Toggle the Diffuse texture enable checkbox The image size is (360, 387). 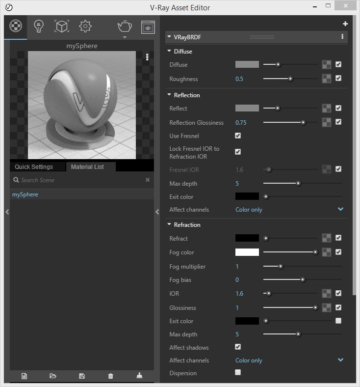(338, 64)
